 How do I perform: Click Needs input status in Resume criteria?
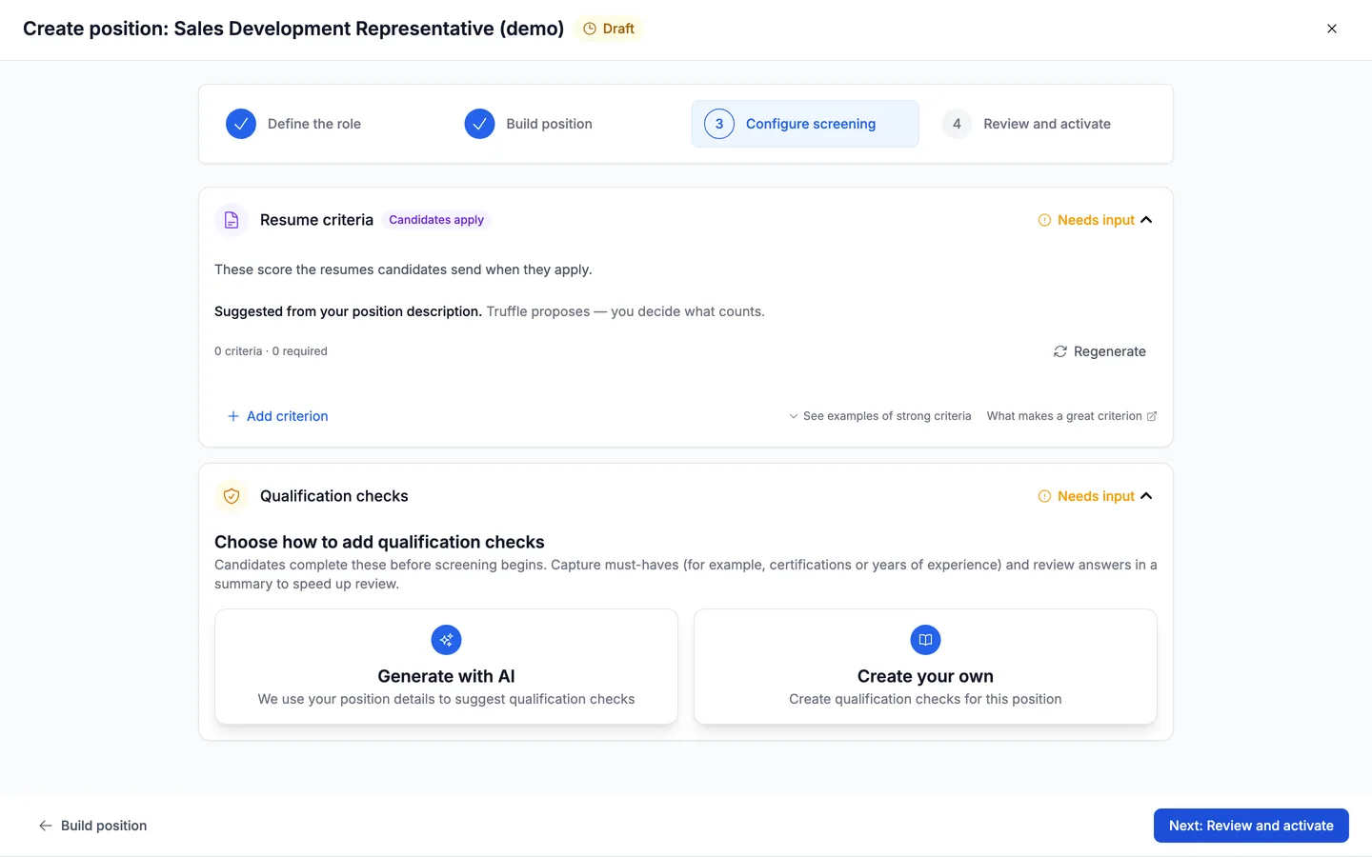coord(1096,220)
